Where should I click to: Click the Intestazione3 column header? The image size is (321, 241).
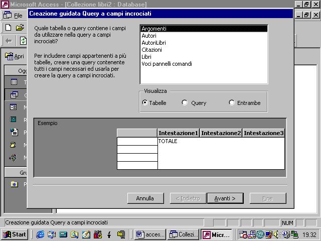click(263, 133)
